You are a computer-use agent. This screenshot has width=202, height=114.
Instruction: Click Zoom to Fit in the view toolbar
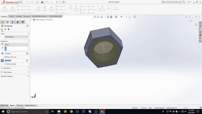95,17
